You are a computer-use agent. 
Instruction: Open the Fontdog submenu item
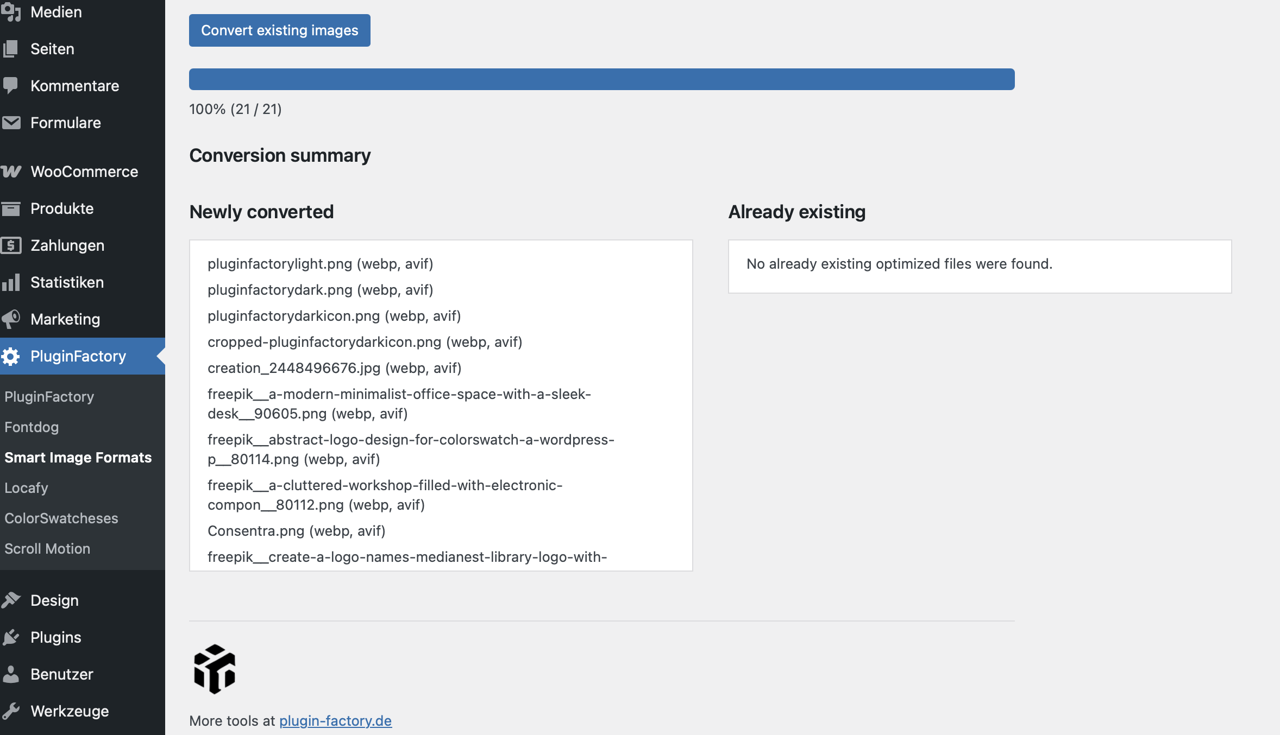pos(32,427)
